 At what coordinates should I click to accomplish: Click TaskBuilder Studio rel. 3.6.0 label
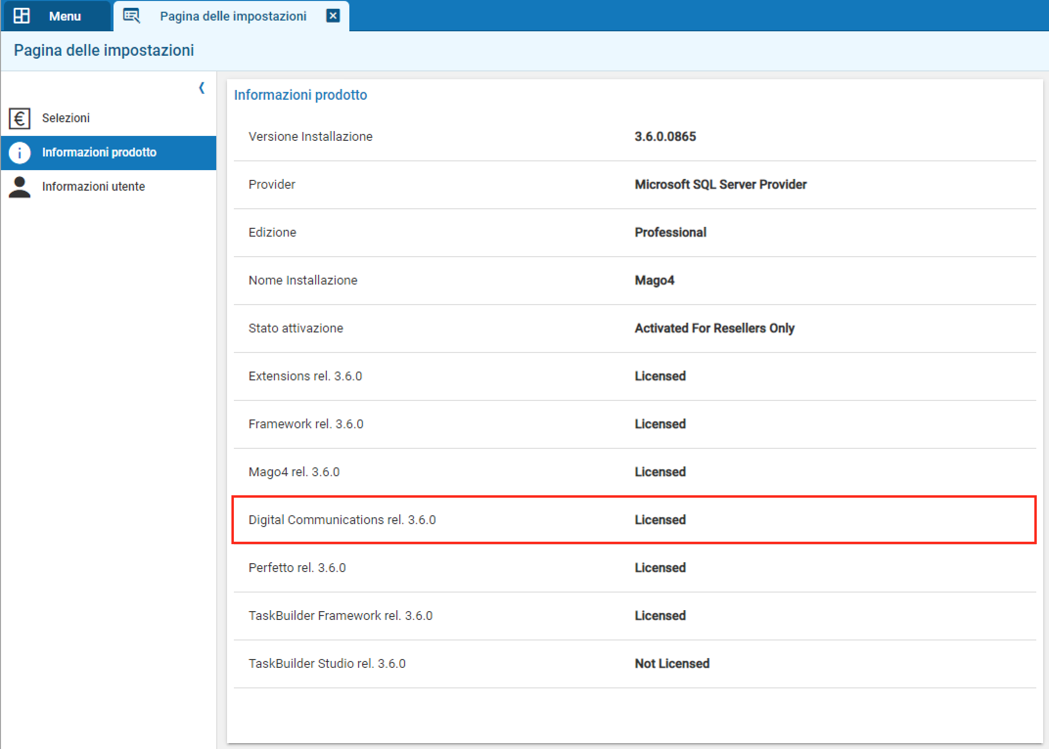(x=327, y=663)
